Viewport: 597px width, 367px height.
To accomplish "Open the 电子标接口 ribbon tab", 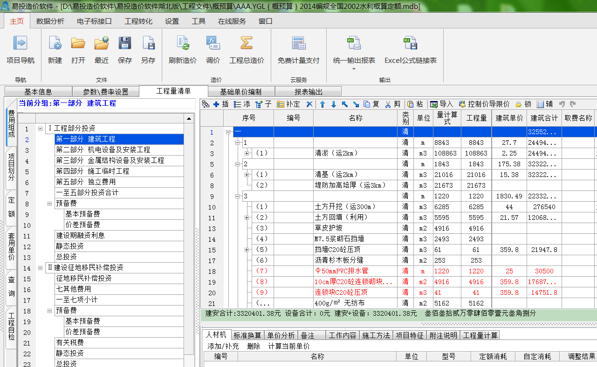I will pyautogui.click(x=94, y=21).
